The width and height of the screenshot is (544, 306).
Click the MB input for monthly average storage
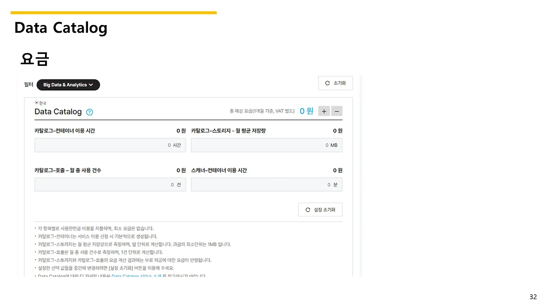point(266,145)
